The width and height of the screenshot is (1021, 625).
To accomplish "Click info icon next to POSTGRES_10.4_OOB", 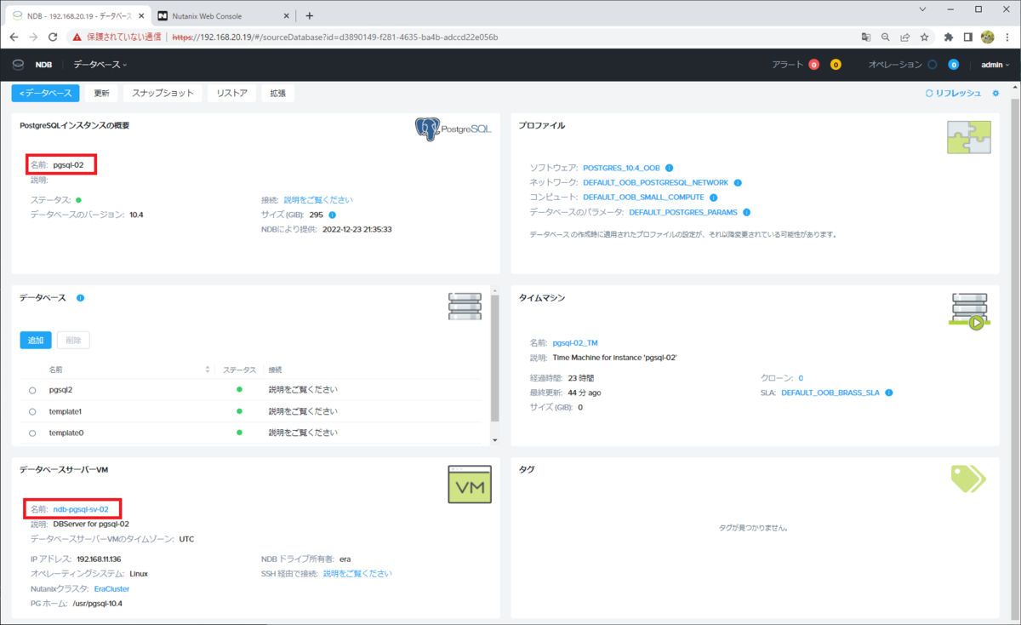I will (670, 168).
